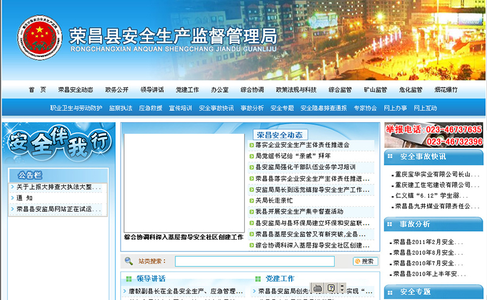Select 安全事故快讯 in blue navigation bar
The height and width of the screenshot is (300, 487).
(x=216, y=108)
